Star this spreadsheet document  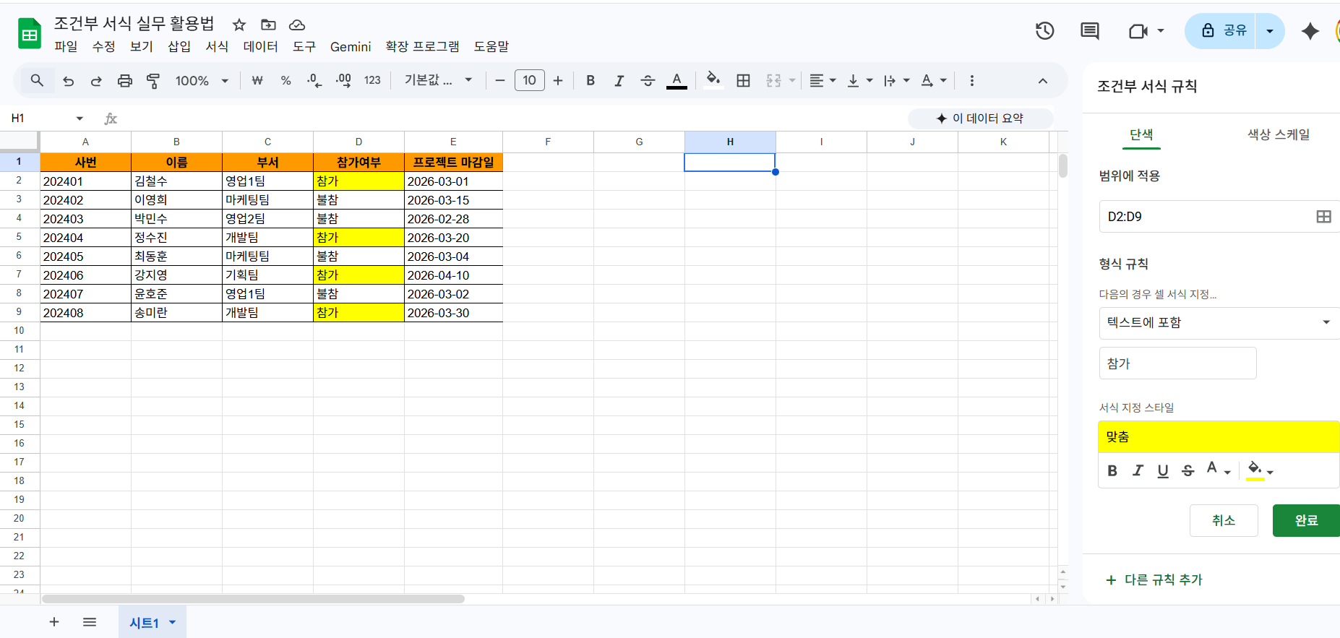(239, 25)
